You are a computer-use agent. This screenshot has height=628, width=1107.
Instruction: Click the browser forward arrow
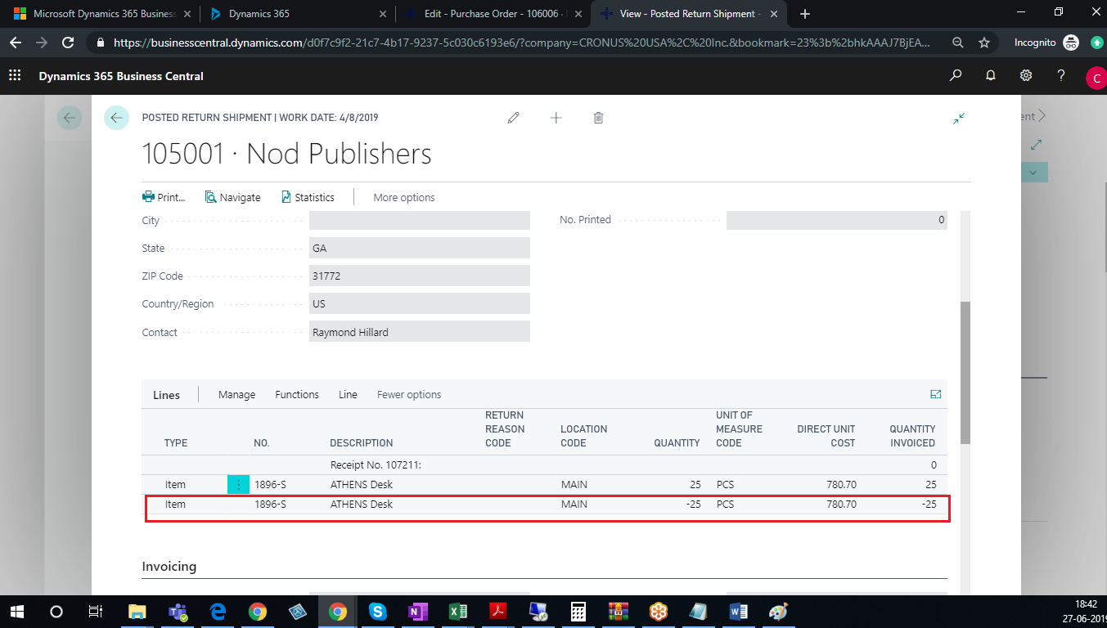pyautogui.click(x=42, y=43)
